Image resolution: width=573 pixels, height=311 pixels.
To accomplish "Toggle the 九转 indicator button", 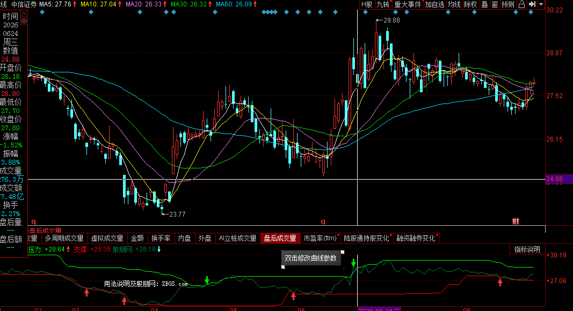I will (383, 4).
